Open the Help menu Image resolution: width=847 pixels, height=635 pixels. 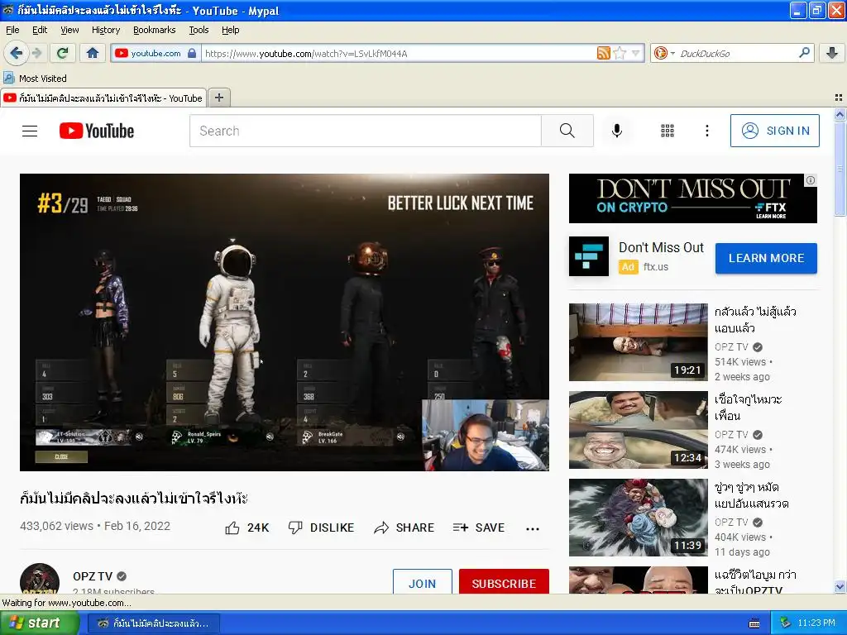(x=231, y=30)
